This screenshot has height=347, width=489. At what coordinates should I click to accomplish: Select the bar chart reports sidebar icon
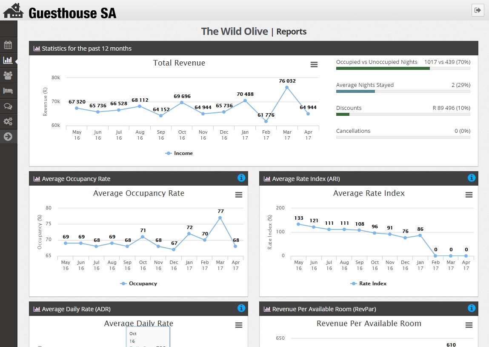(x=8, y=60)
